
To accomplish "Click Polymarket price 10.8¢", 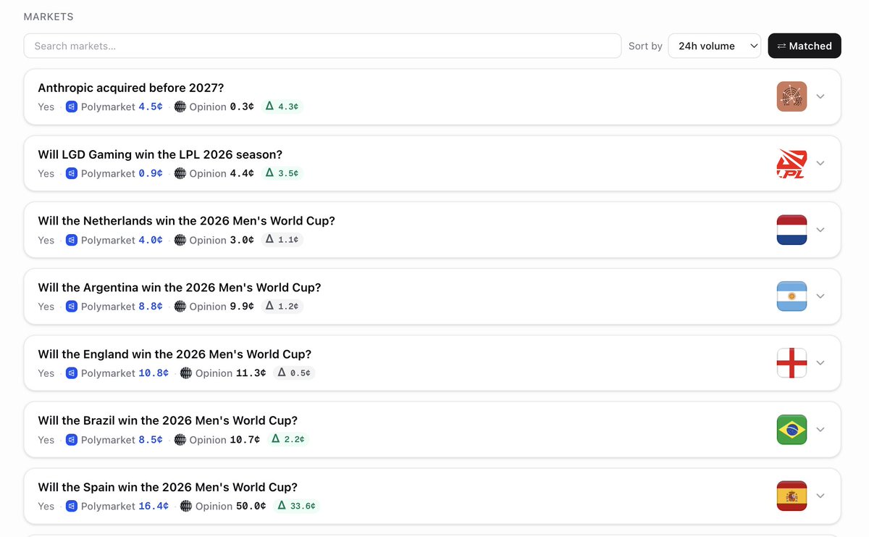I will [x=154, y=373].
